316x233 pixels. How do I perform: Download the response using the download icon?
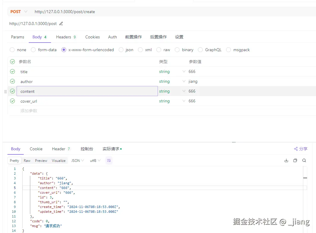click(x=286, y=160)
